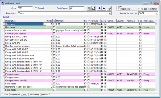The width and height of the screenshot is (161, 98).
Task: Select account cell 416800
Action: [x=112, y=33]
